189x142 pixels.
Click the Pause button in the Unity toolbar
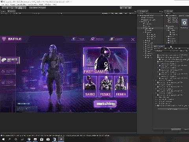click(126, 8)
